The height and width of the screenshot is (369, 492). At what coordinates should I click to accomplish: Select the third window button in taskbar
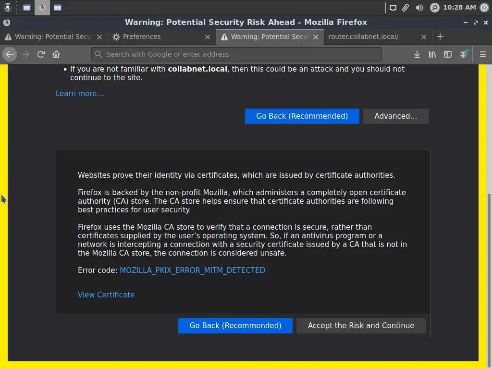coord(58,8)
